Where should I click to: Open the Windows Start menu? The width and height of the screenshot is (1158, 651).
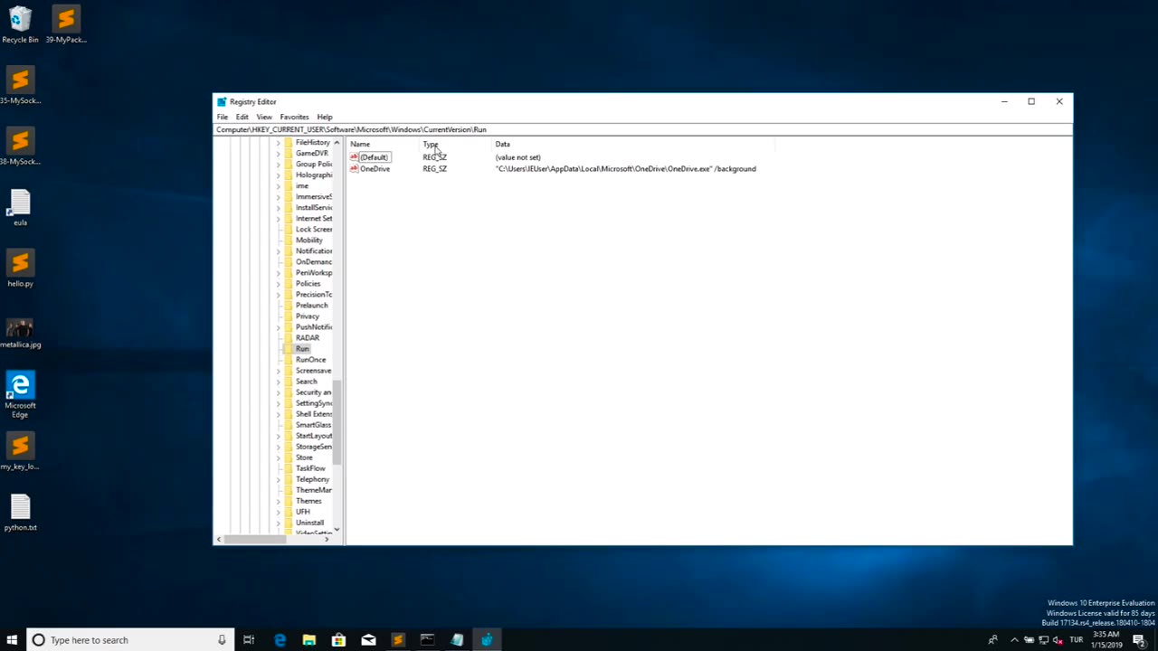(13, 640)
